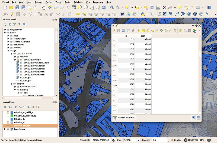Click the Coordinate input field
Viewport: 217px width, 143px height.
click(x=101, y=140)
